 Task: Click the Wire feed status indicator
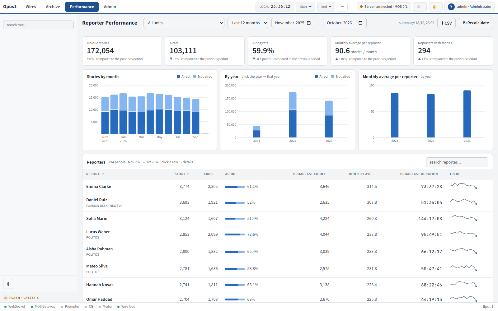pyautogui.click(x=126, y=307)
